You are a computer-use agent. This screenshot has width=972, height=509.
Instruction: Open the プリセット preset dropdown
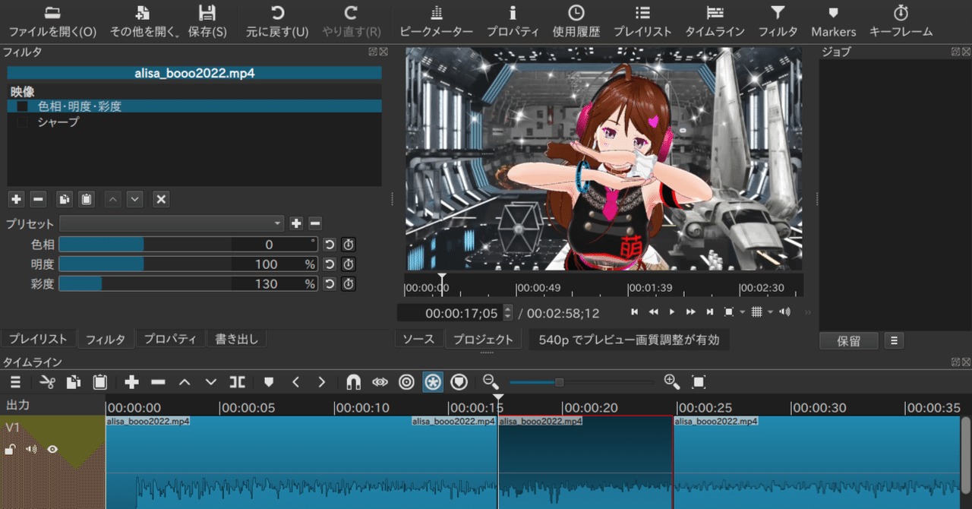[x=171, y=223]
